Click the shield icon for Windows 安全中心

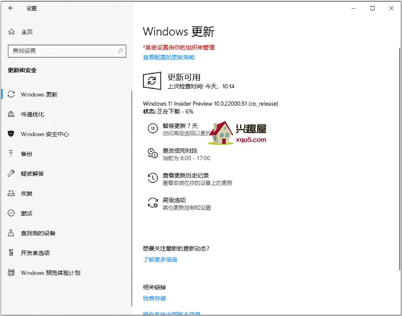pos(11,134)
